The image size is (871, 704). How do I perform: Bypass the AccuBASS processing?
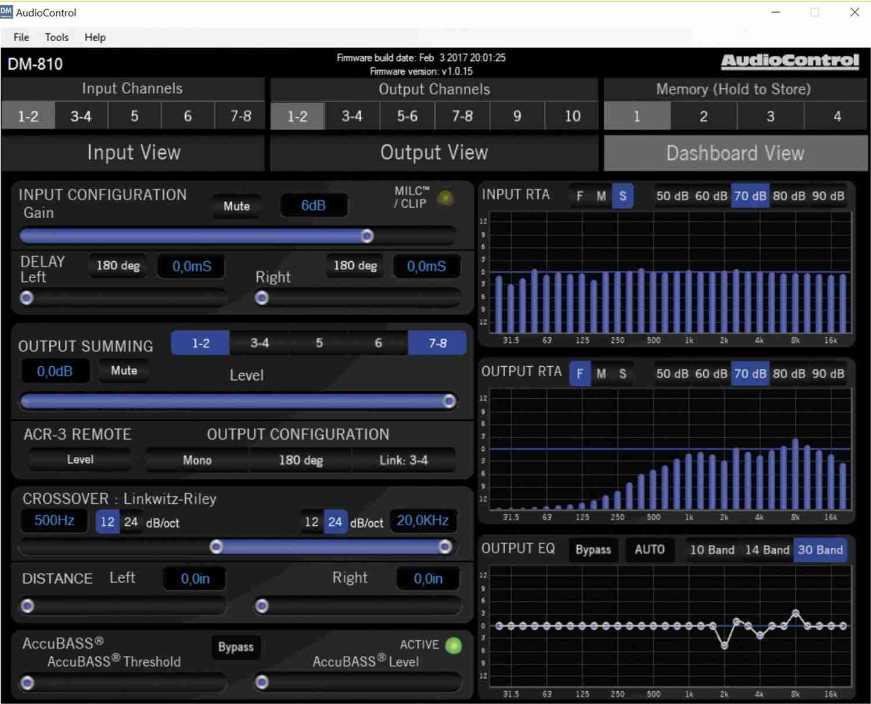(x=236, y=647)
